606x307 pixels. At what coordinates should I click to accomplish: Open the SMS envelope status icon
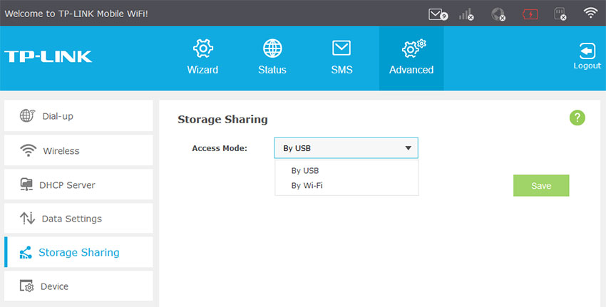pyautogui.click(x=438, y=15)
